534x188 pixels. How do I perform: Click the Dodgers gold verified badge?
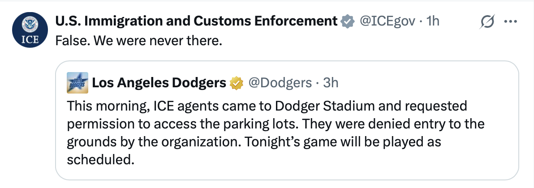237,83
